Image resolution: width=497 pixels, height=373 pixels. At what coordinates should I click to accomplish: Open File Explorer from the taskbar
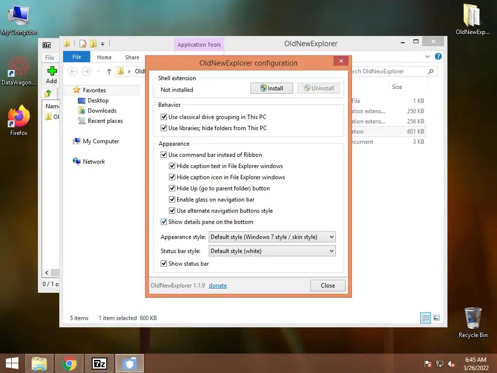pos(39,363)
